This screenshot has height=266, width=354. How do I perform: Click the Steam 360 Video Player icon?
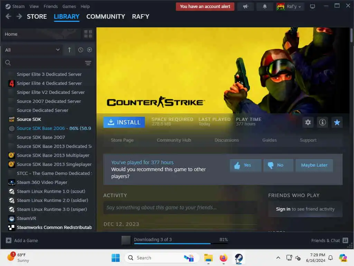(x=11, y=182)
